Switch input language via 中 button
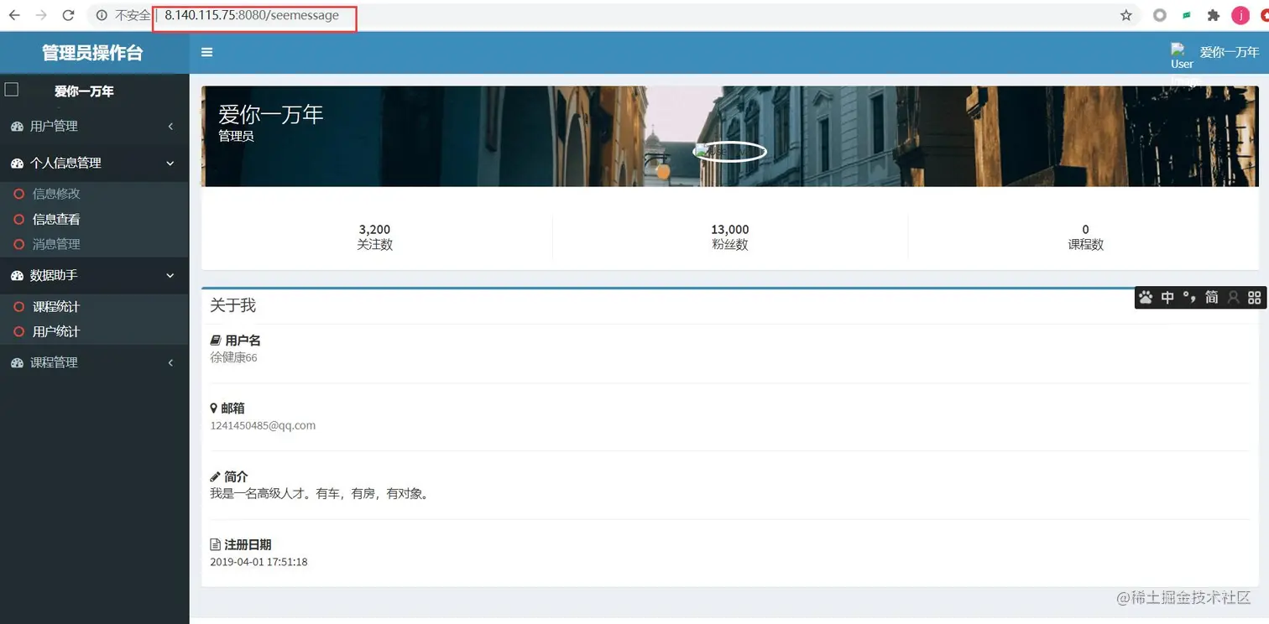 tap(1167, 297)
